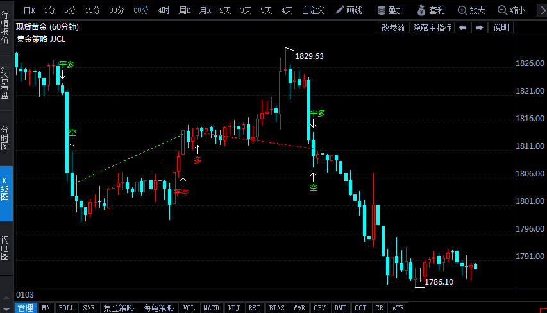Screen dimensions: 547x313
Task: Switch to 4时 timeframe
Action: [164, 10]
